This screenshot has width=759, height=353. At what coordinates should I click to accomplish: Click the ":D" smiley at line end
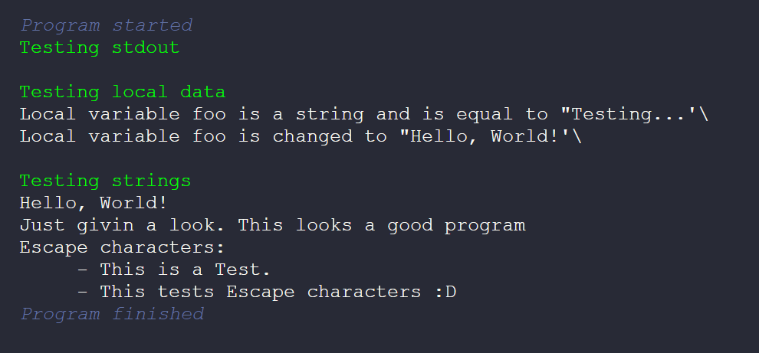pos(445,292)
